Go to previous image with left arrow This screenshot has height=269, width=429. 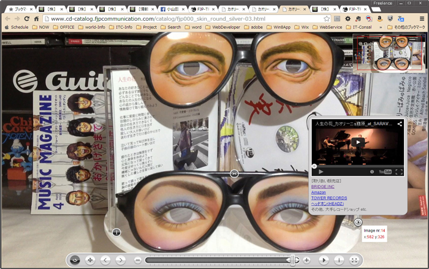coord(105,260)
